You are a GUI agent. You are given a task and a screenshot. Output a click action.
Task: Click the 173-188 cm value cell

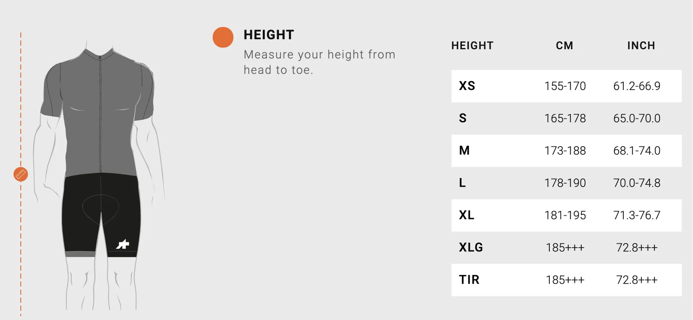click(565, 151)
